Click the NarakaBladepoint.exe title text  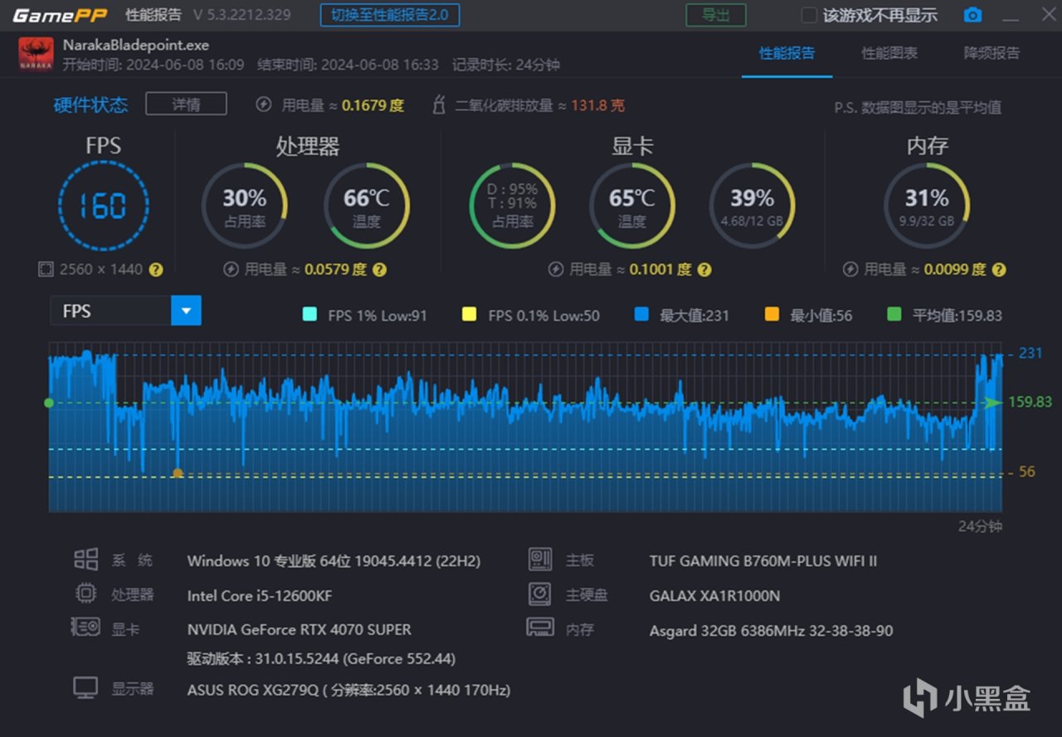[x=136, y=45]
